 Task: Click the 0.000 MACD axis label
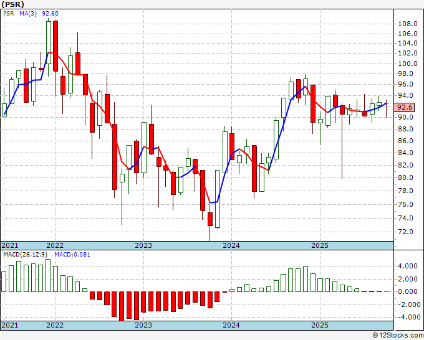408,291
